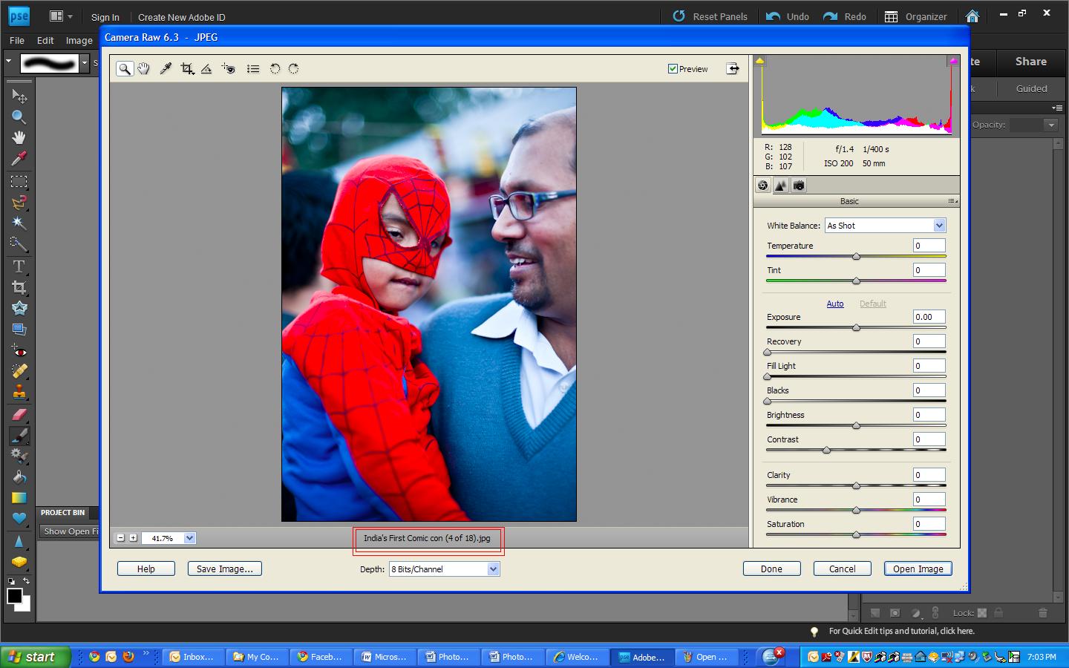The height and width of the screenshot is (668, 1069).
Task: Select Eyedropper tool in Elements toolbox
Action: [x=19, y=158]
